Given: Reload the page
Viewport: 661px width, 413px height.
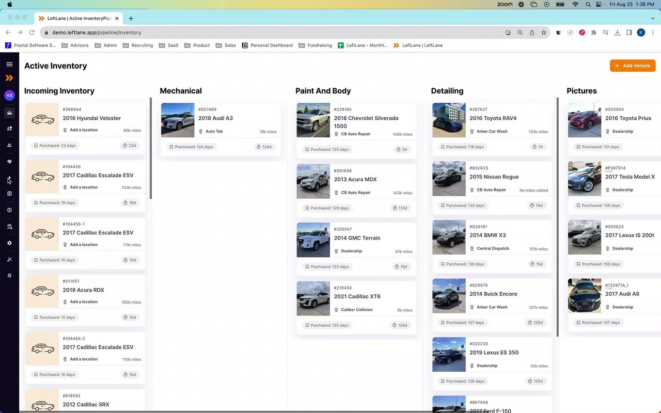Looking at the screenshot, I should pyautogui.click(x=32, y=33).
